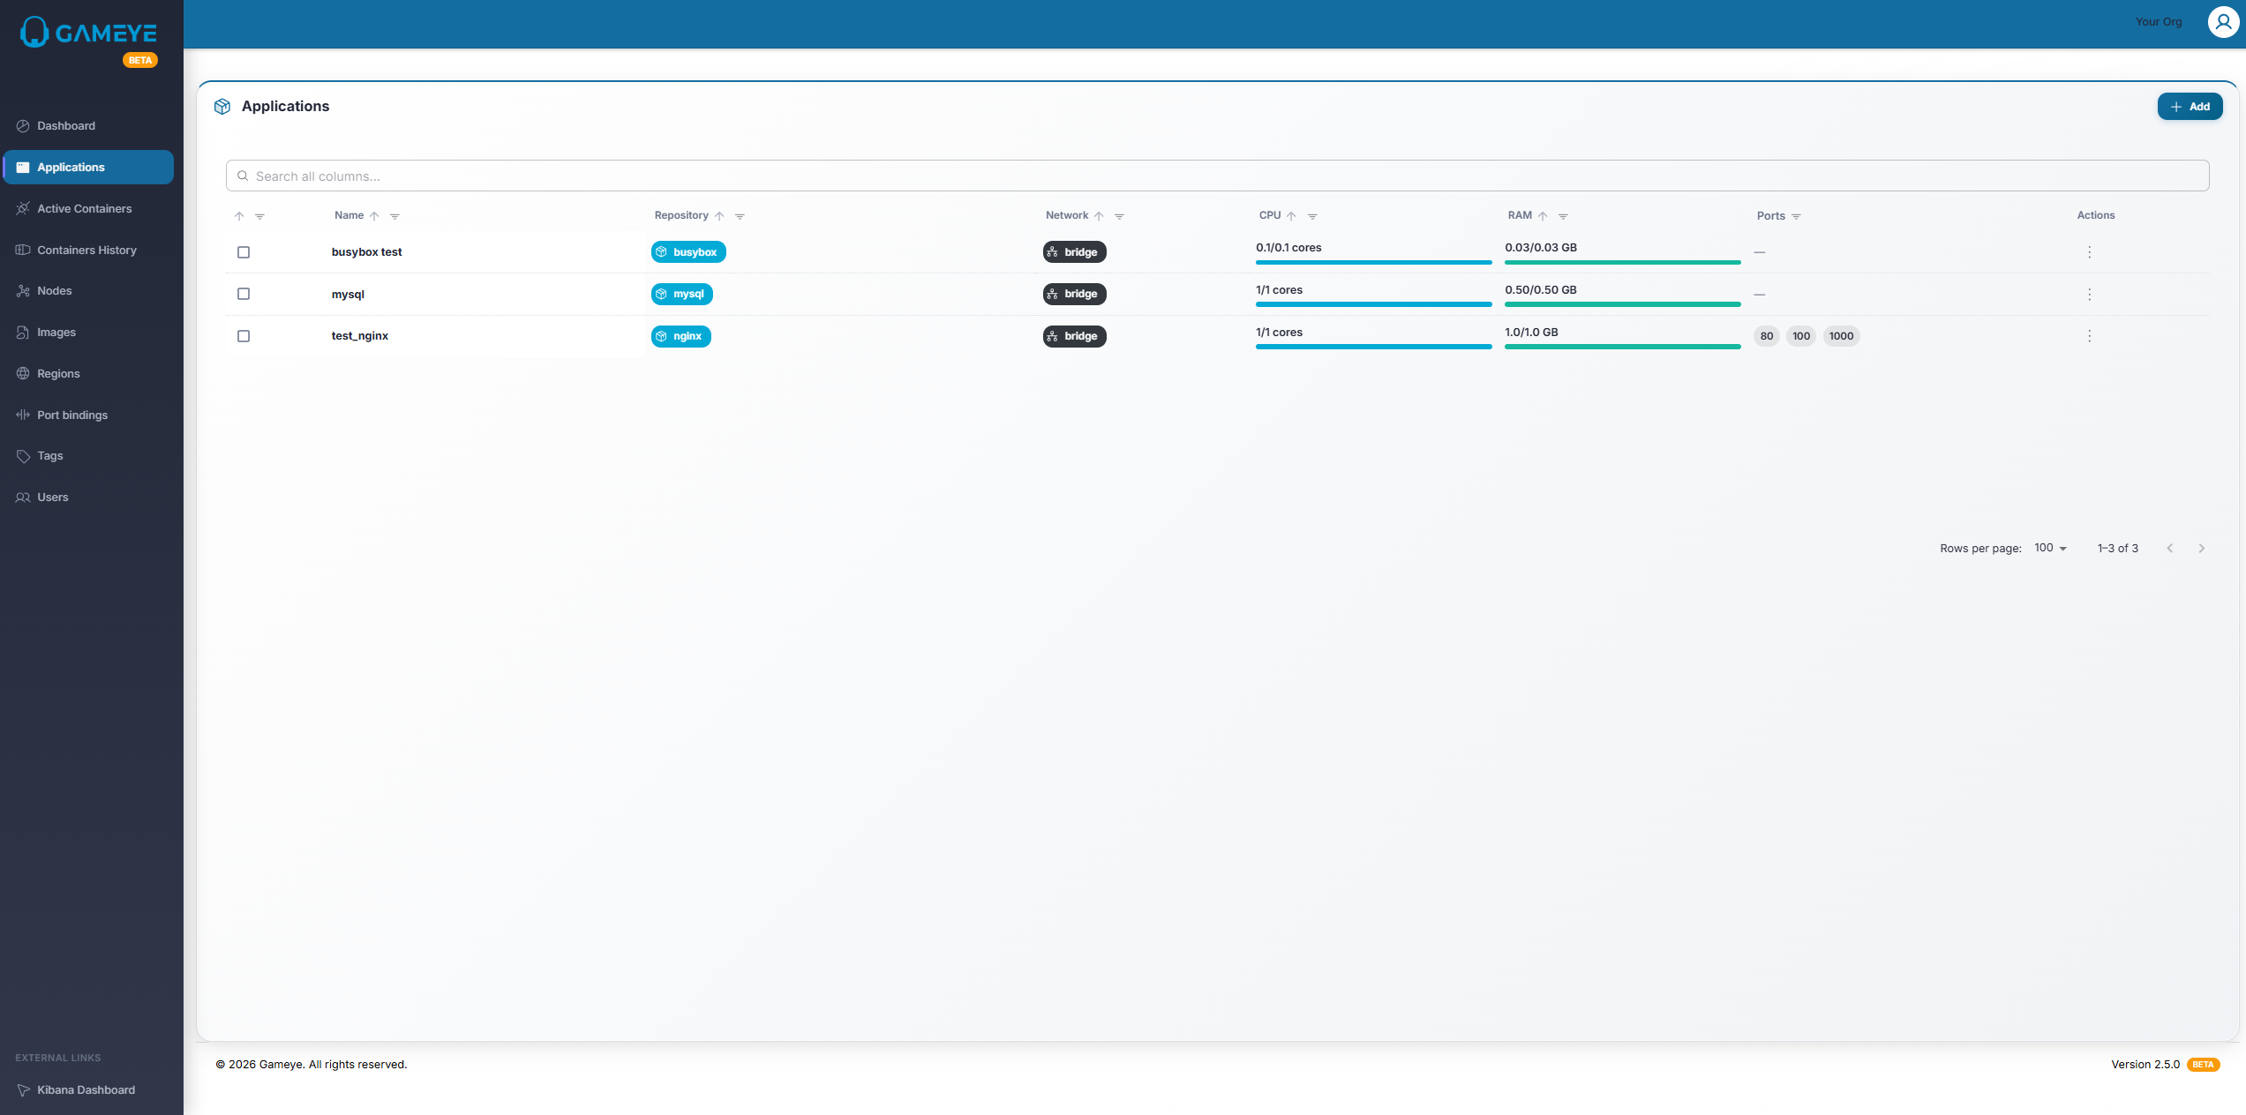Click the Gameye logo
2246x1115 pixels.
pyautogui.click(x=88, y=34)
